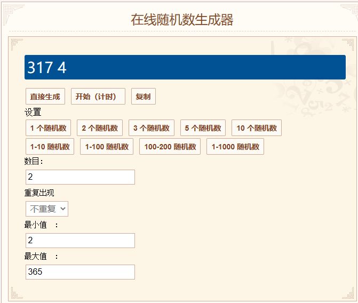Click the 重复出现 label

pyautogui.click(x=39, y=193)
